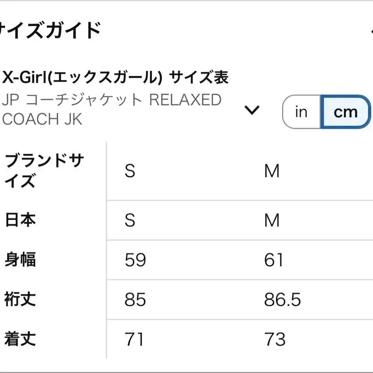
Task: Select size S in the ブランドサイズ row
Action: (130, 171)
